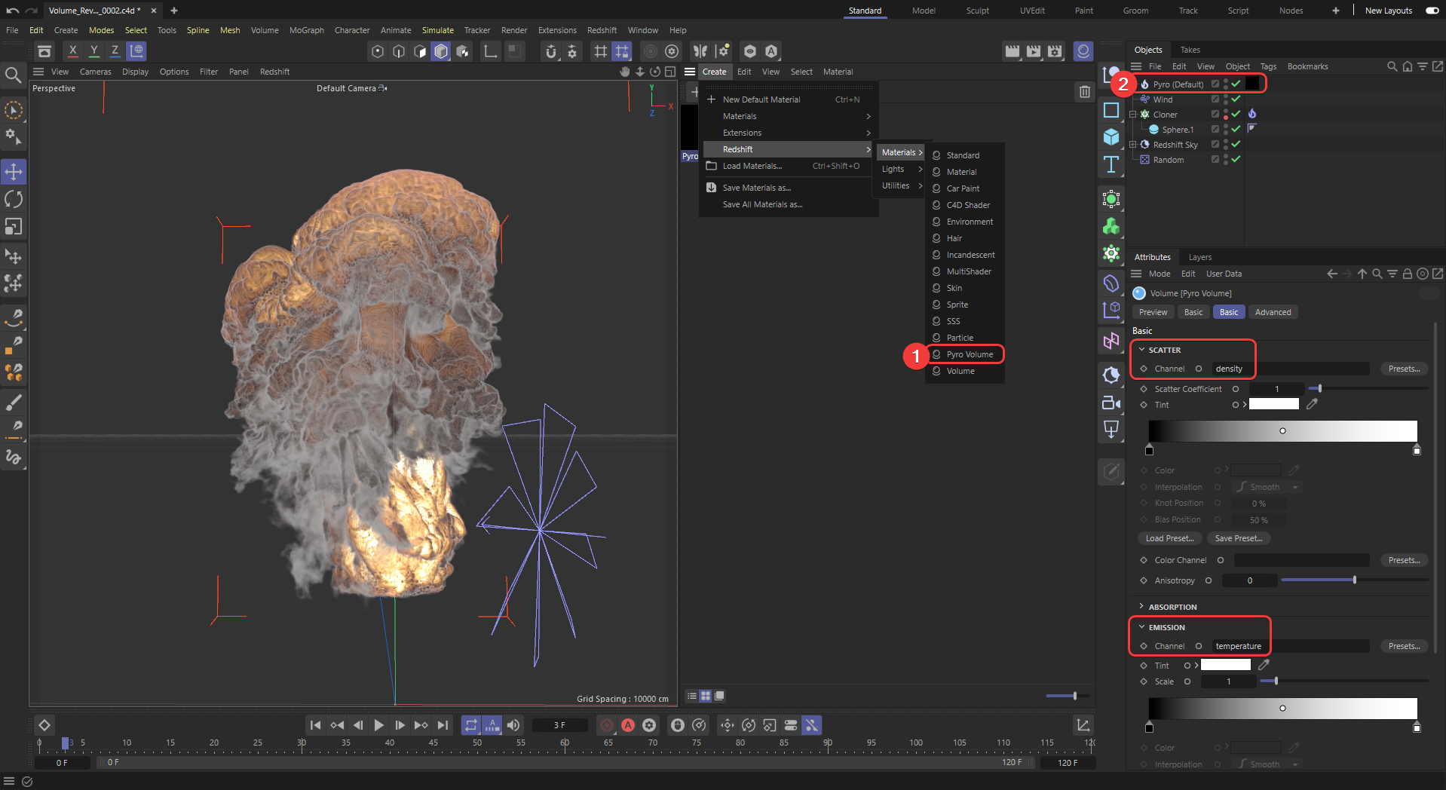Choose Pyro Volume from Redshift materials
This screenshot has width=1446, height=790.
(x=969, y=354)
